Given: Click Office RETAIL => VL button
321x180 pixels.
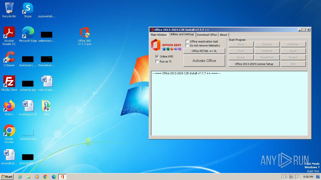Looking at the screenshot, I should point(204,51).
